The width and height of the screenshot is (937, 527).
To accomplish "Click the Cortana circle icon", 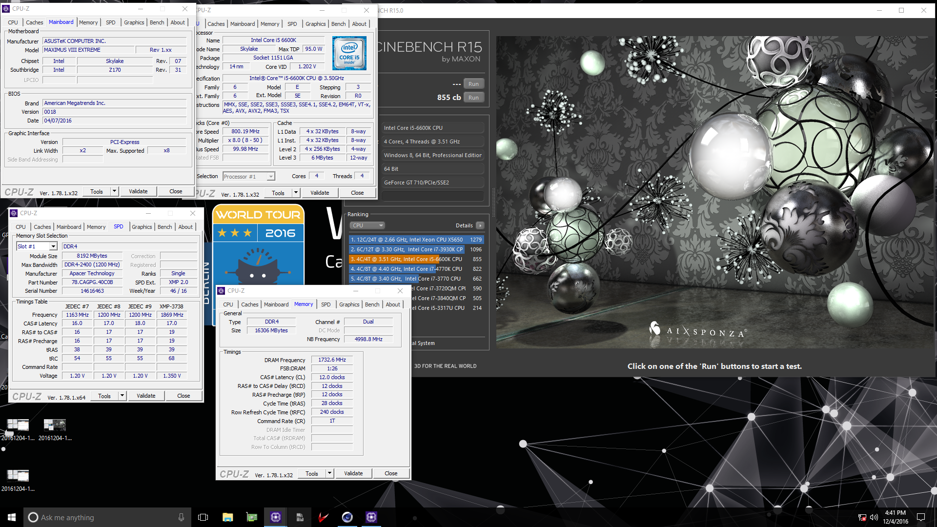I will point(33,517).
